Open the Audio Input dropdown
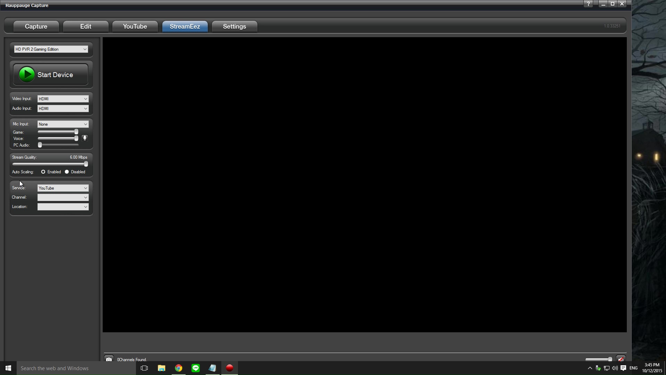This screenshot has width=666, height=375. [63, 109]
